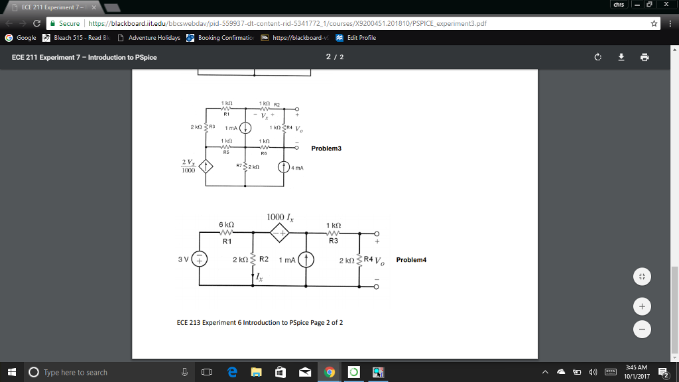Click the fit-to-page icon

tap(642, 277)
